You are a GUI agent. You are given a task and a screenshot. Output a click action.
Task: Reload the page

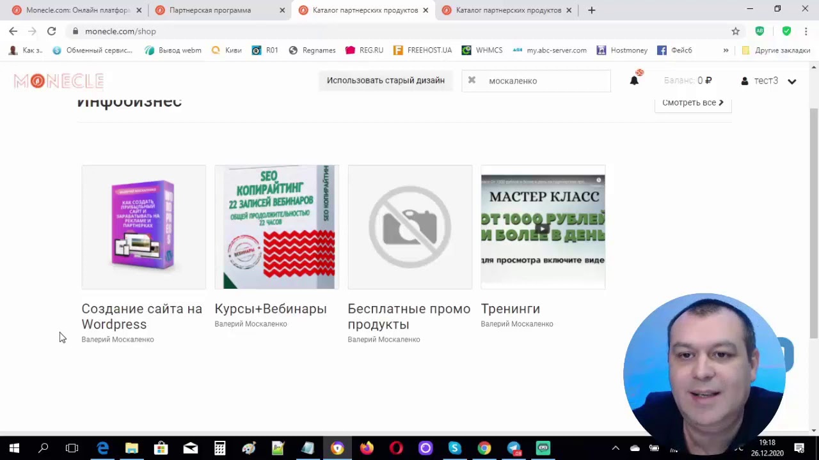(x=51, y=31)
